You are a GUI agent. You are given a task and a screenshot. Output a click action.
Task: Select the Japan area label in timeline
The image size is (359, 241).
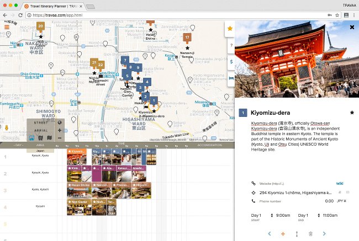tap(40, 151)
